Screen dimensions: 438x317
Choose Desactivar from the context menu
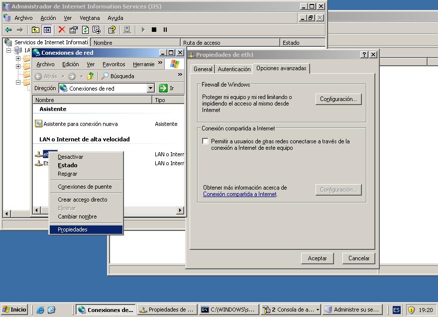tap(71, 157)
